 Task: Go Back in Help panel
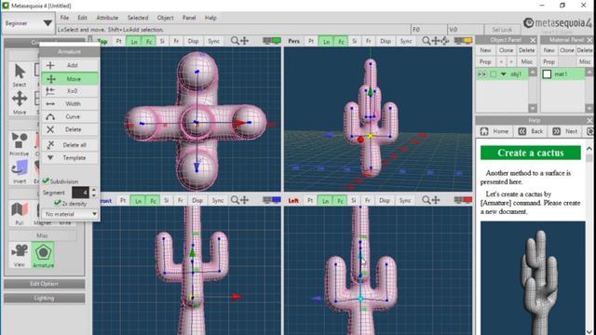pyautogui.click(x=531, y=131)
